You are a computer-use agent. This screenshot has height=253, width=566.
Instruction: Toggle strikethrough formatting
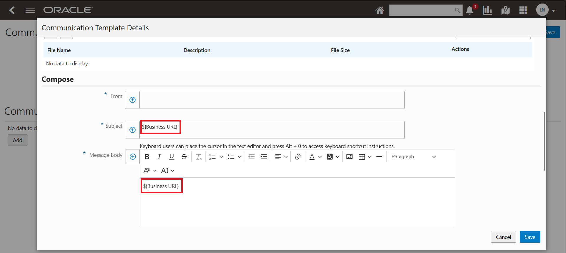point(184,157)
